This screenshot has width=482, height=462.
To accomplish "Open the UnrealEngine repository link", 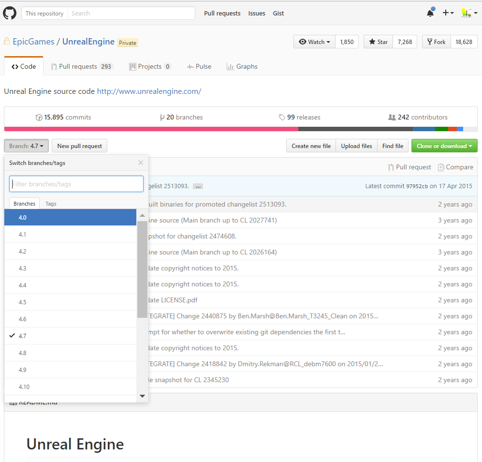I will pos(88,42).
